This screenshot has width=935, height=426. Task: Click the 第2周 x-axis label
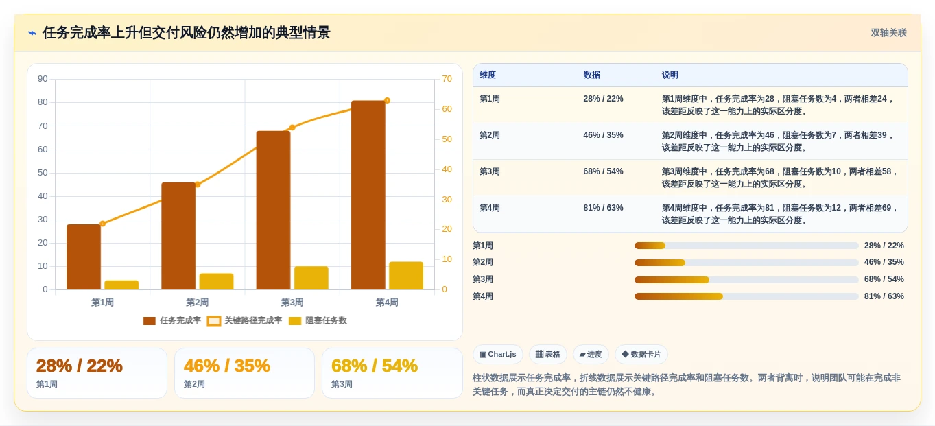click(x=198, y=302)
